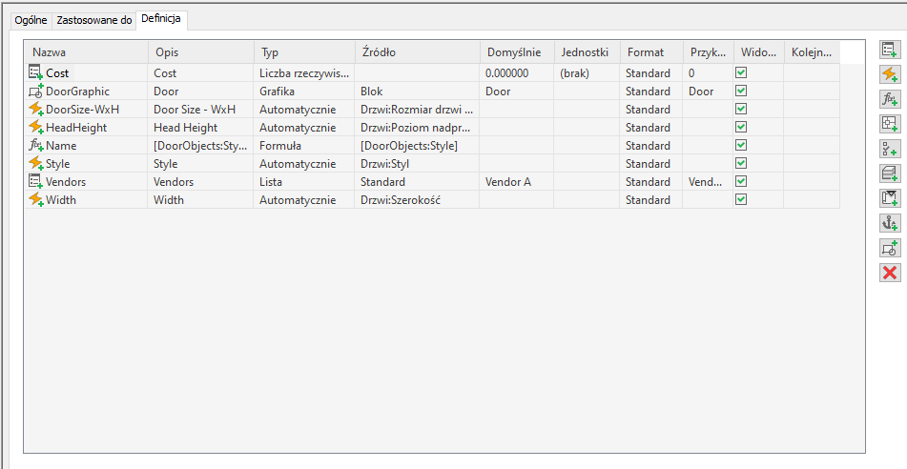Click Add Material Property Definition icon
Image resolution: width=907 pixels, height=469 pixels.
click(x=889, y=173)
